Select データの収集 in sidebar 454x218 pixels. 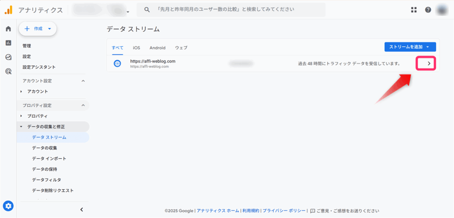click(45, 148)
